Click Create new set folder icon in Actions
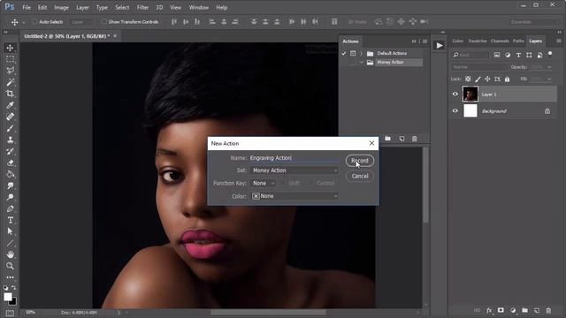The image size is (566, 318). pos(387,139)
